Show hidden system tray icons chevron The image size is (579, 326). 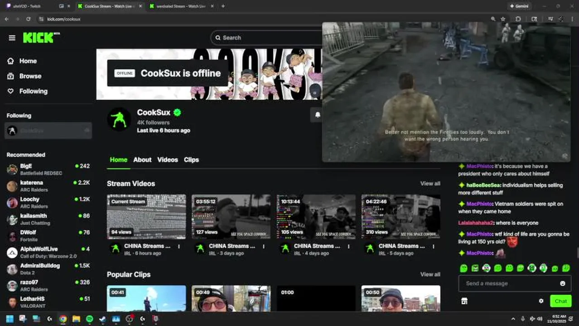click(x=513, y=319)
